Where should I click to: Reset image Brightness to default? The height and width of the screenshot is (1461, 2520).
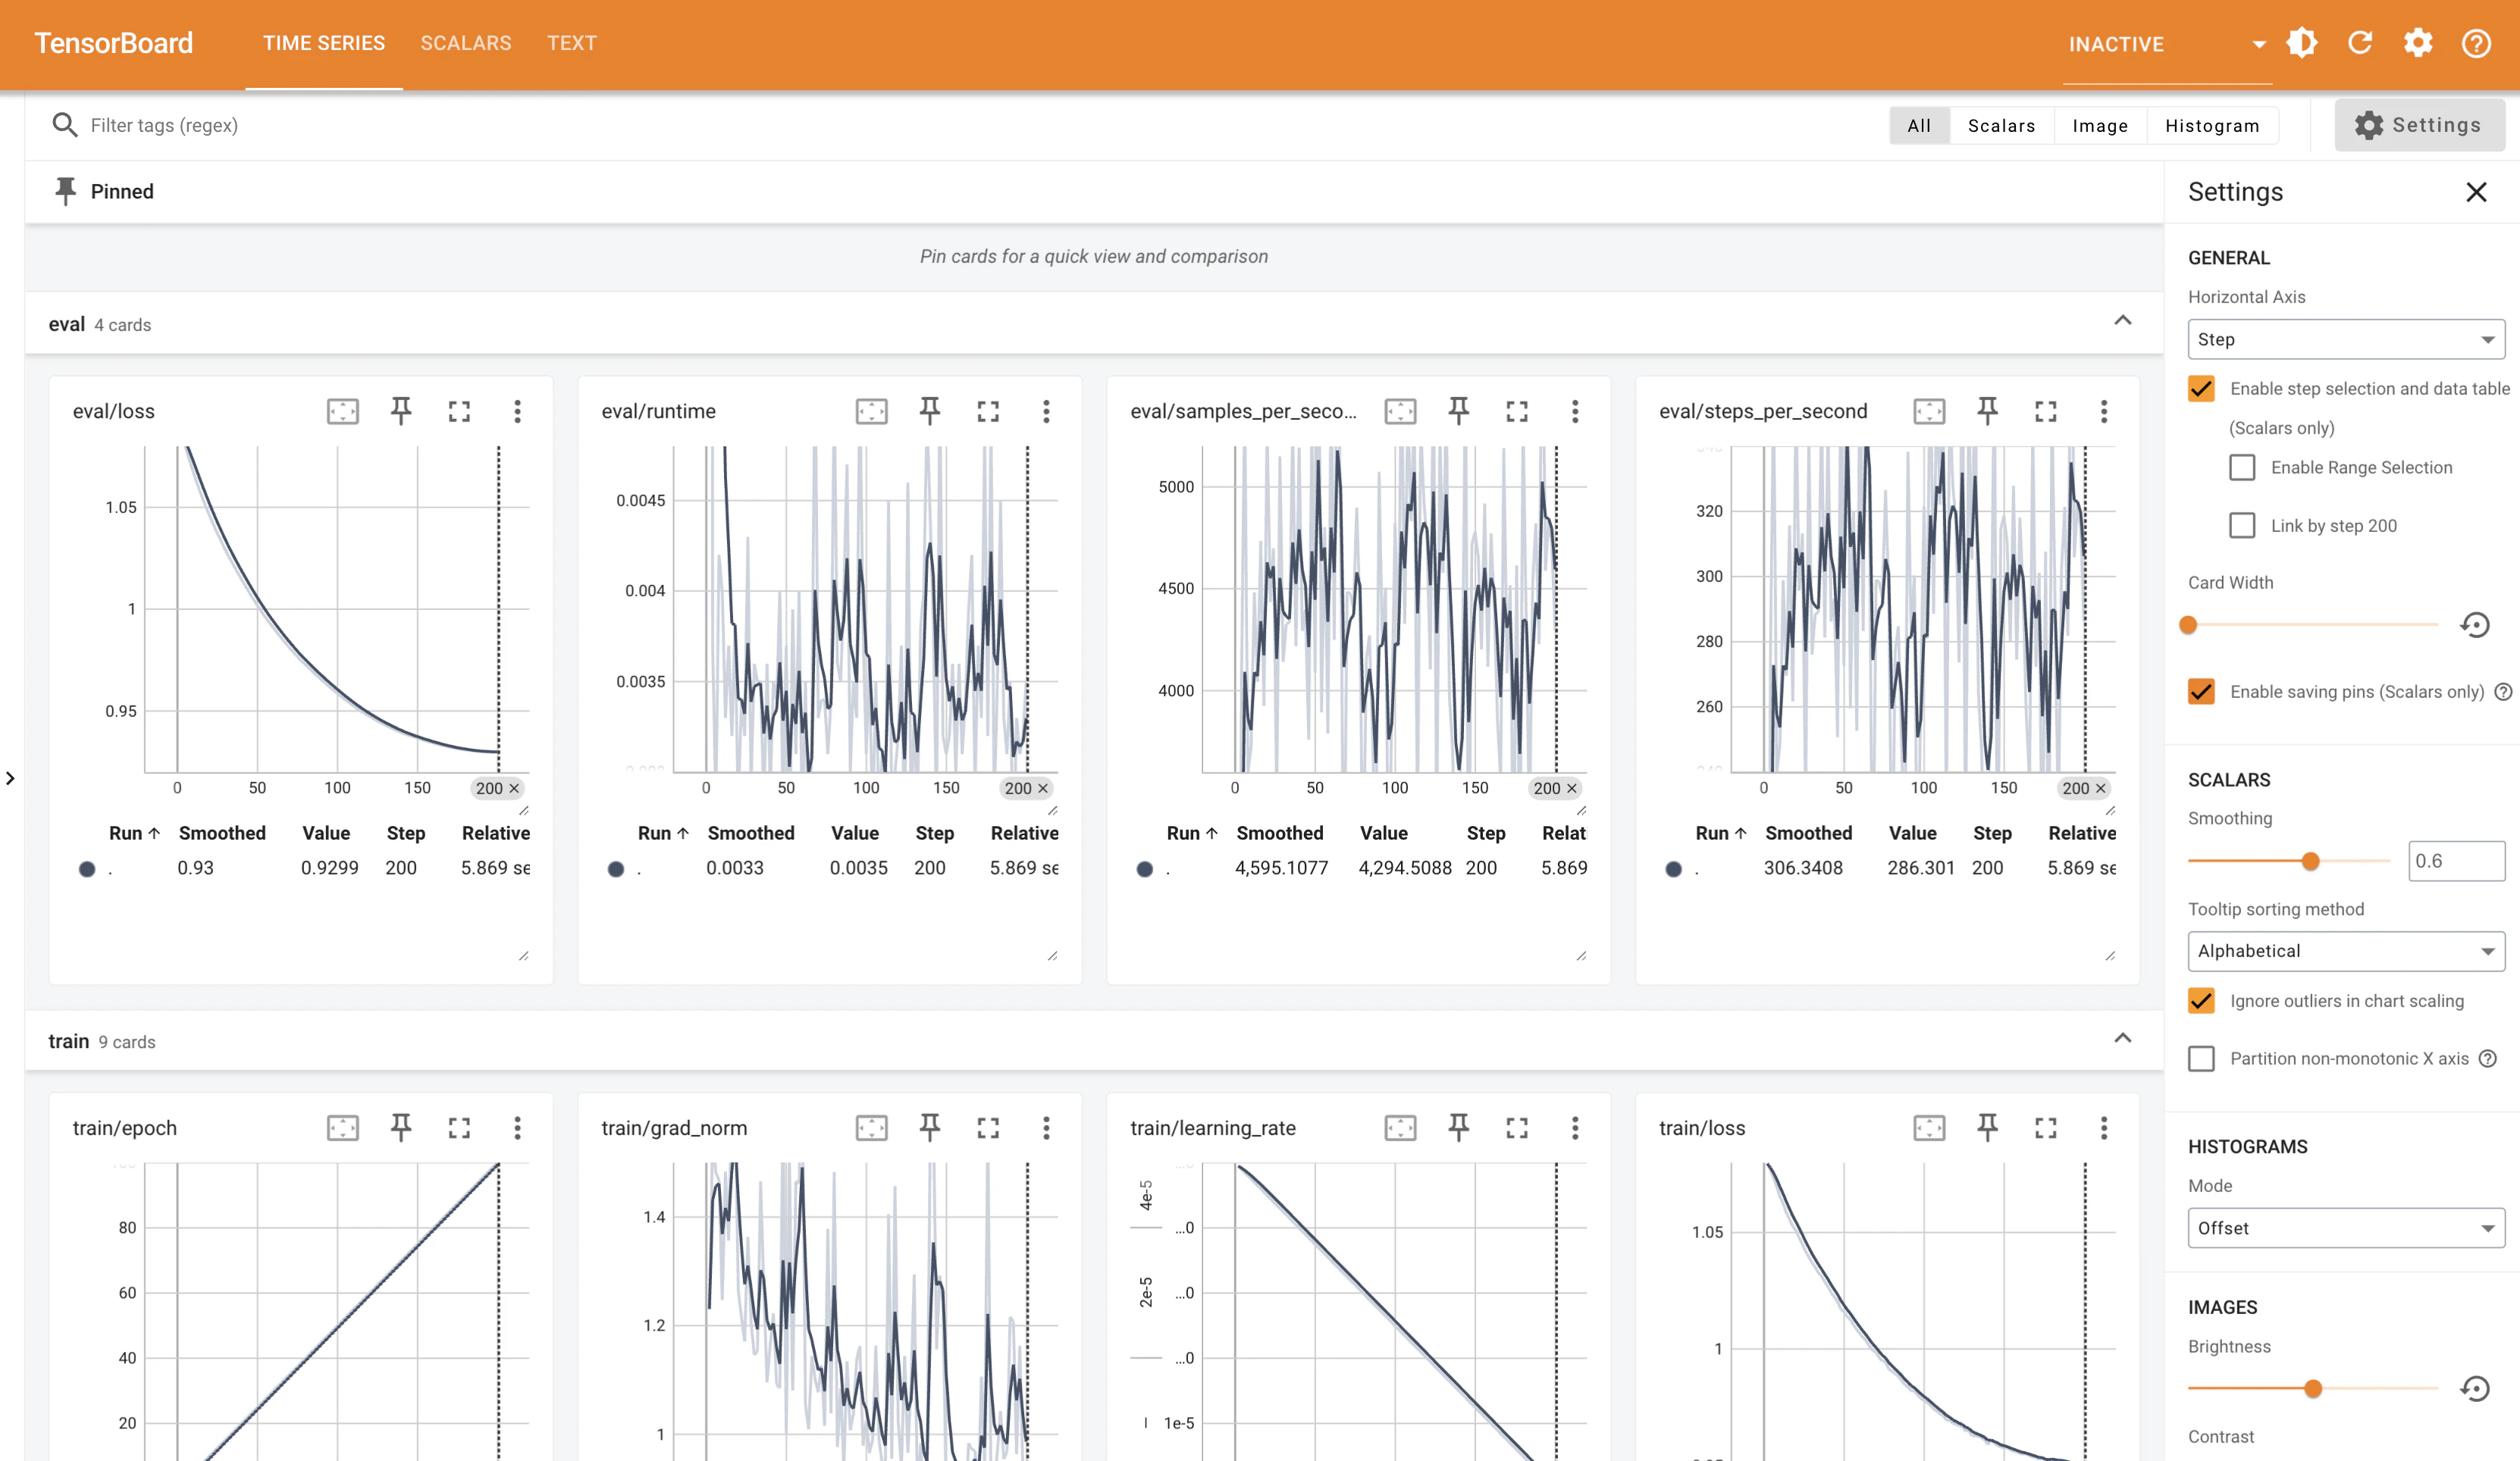[2475, 1388]
